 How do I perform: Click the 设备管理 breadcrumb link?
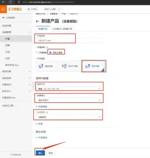point(53,14)
